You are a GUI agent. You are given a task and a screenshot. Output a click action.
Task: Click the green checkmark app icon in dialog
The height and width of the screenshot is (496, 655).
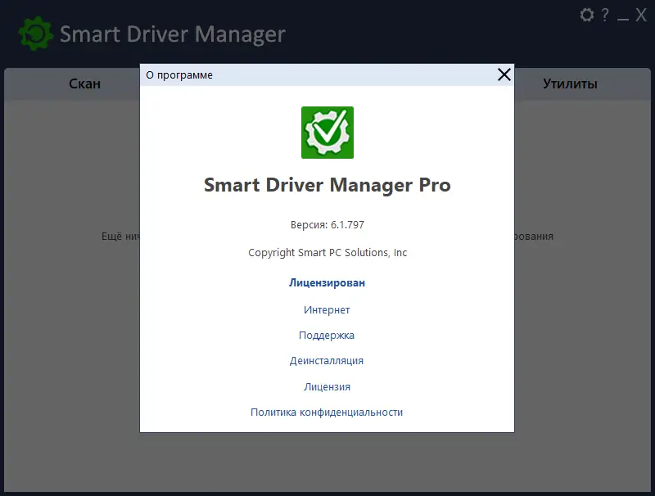327,133
